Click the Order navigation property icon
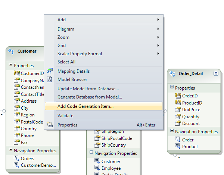The image size is (224, 175). [x=178, y=139]
